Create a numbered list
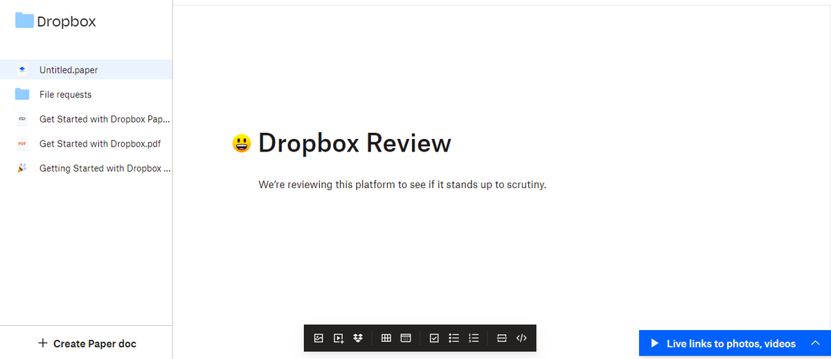 coord(474,338)
